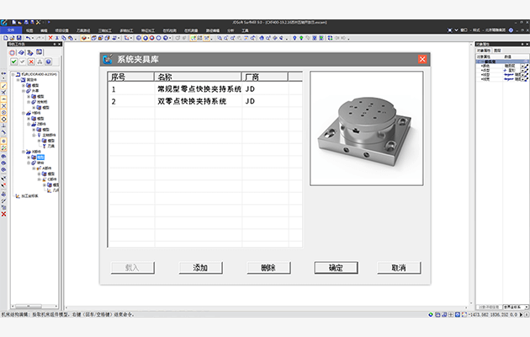Click the Copy toolbar icon
Image resolution: width=530 pixels, height=337 pixels.
[64, 38]
